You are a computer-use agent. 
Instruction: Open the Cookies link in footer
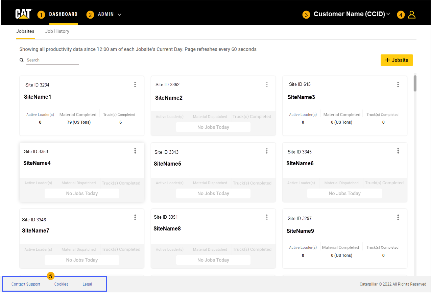(x=61, y=284)
